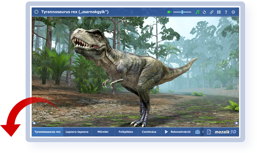Click the link chain icon
Screen dimensions: 257x154
click(212, 12)
